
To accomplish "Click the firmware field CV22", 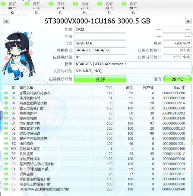I will point(100,30).
